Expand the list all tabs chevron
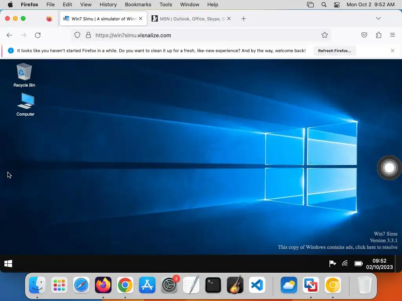402x301 pixels. [378, 18]
